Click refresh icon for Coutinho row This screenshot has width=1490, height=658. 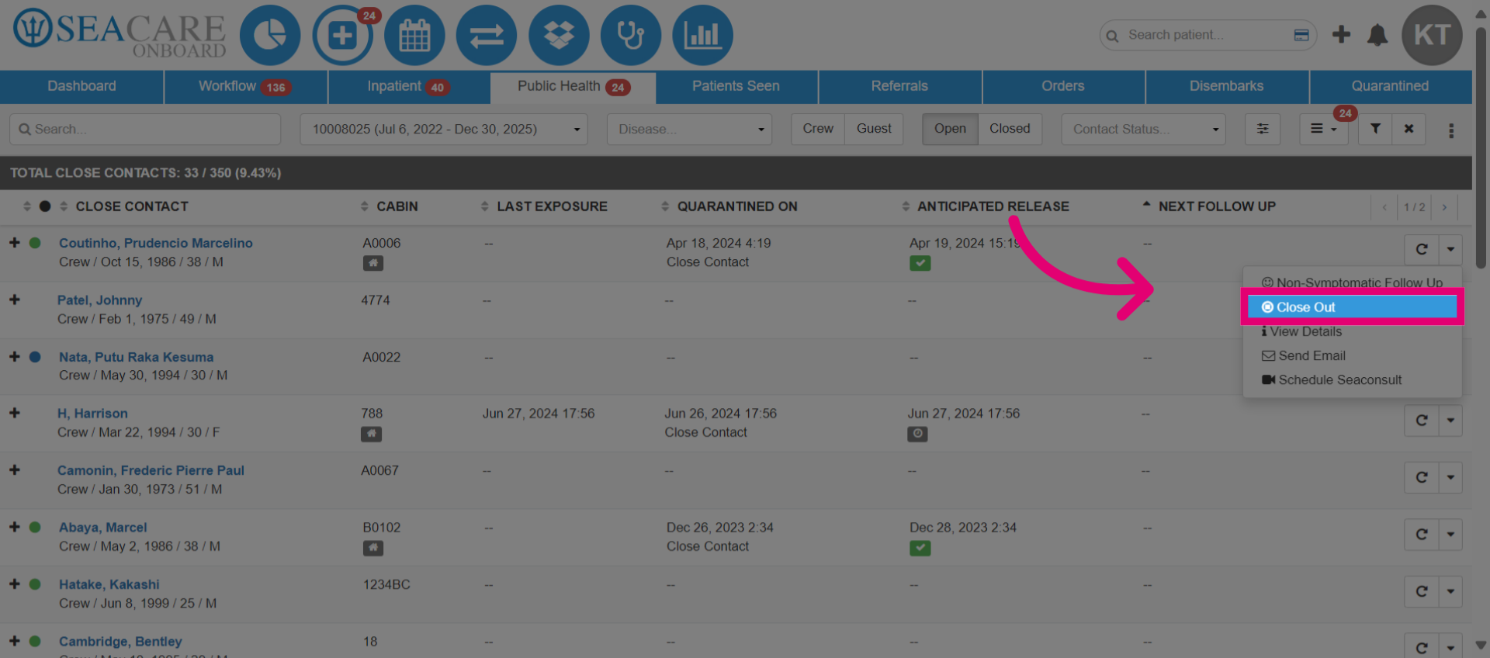tap(1422, 249)
